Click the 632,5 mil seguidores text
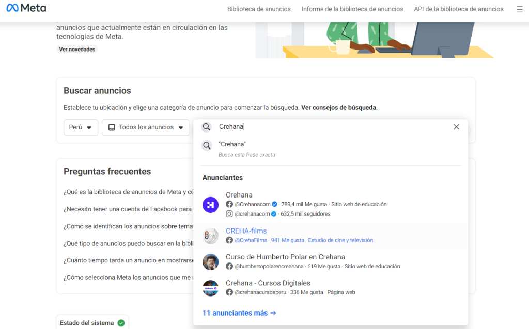Screen dimensions: 529x329 (306, 214)
